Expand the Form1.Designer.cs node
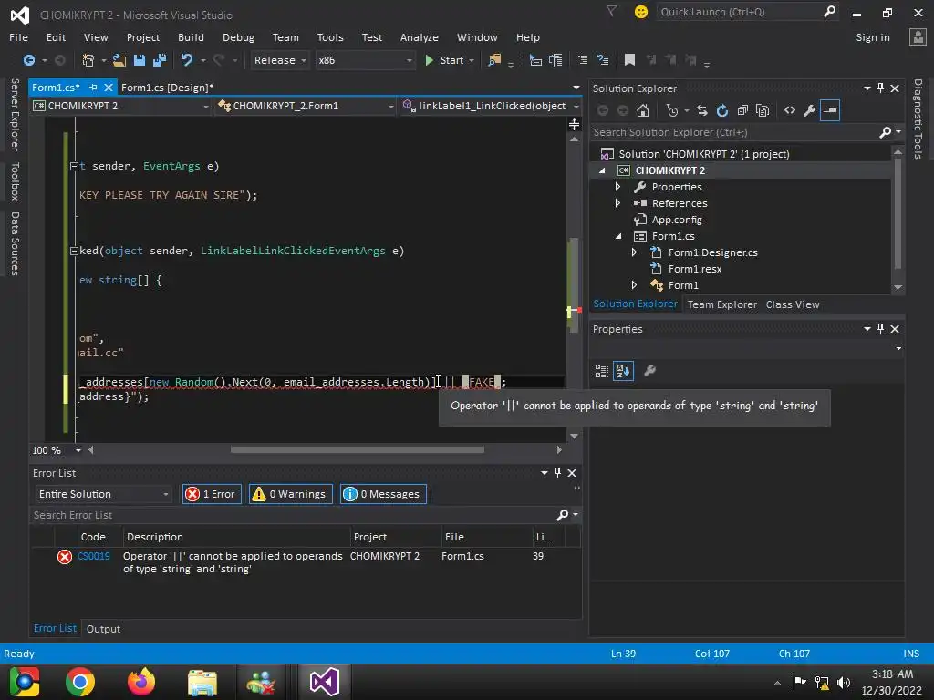 pos(634,252)
